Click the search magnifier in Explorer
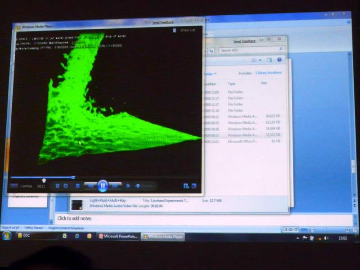The height and width of the screenshot is (270, 360). [x=281, y=49]
